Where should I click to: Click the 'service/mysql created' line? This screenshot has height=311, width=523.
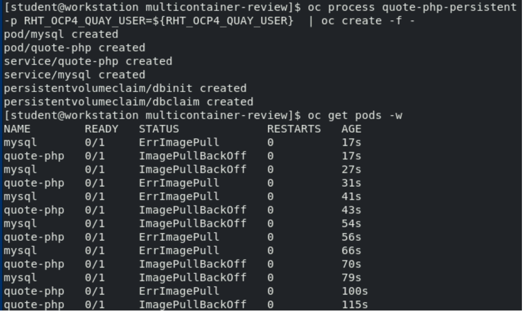click(74, 74)
